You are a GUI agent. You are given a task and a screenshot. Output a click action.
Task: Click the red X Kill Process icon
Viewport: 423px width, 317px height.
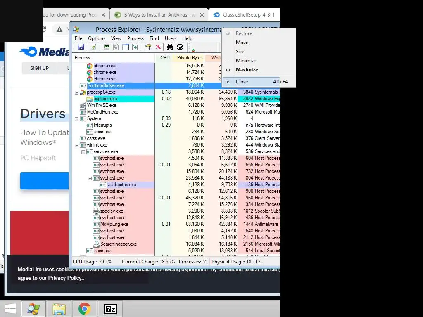pos(158,47)
